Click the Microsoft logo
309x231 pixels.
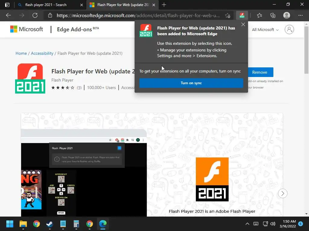[x=27, y=29]
